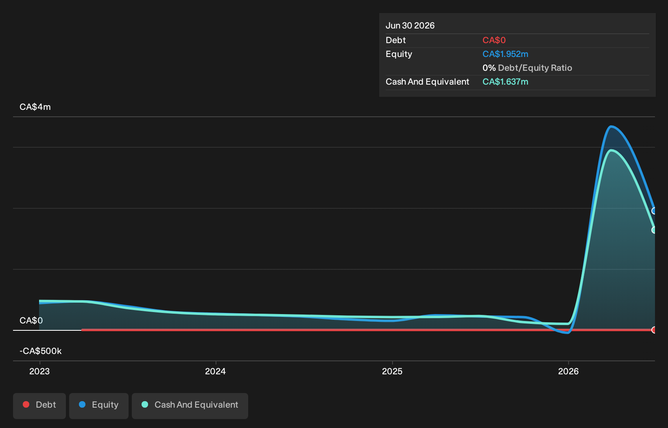Click the teal Cash endpoint marker
Image resolution: width=668 pixels, height=428 pixels.
[x=654, y=230]
